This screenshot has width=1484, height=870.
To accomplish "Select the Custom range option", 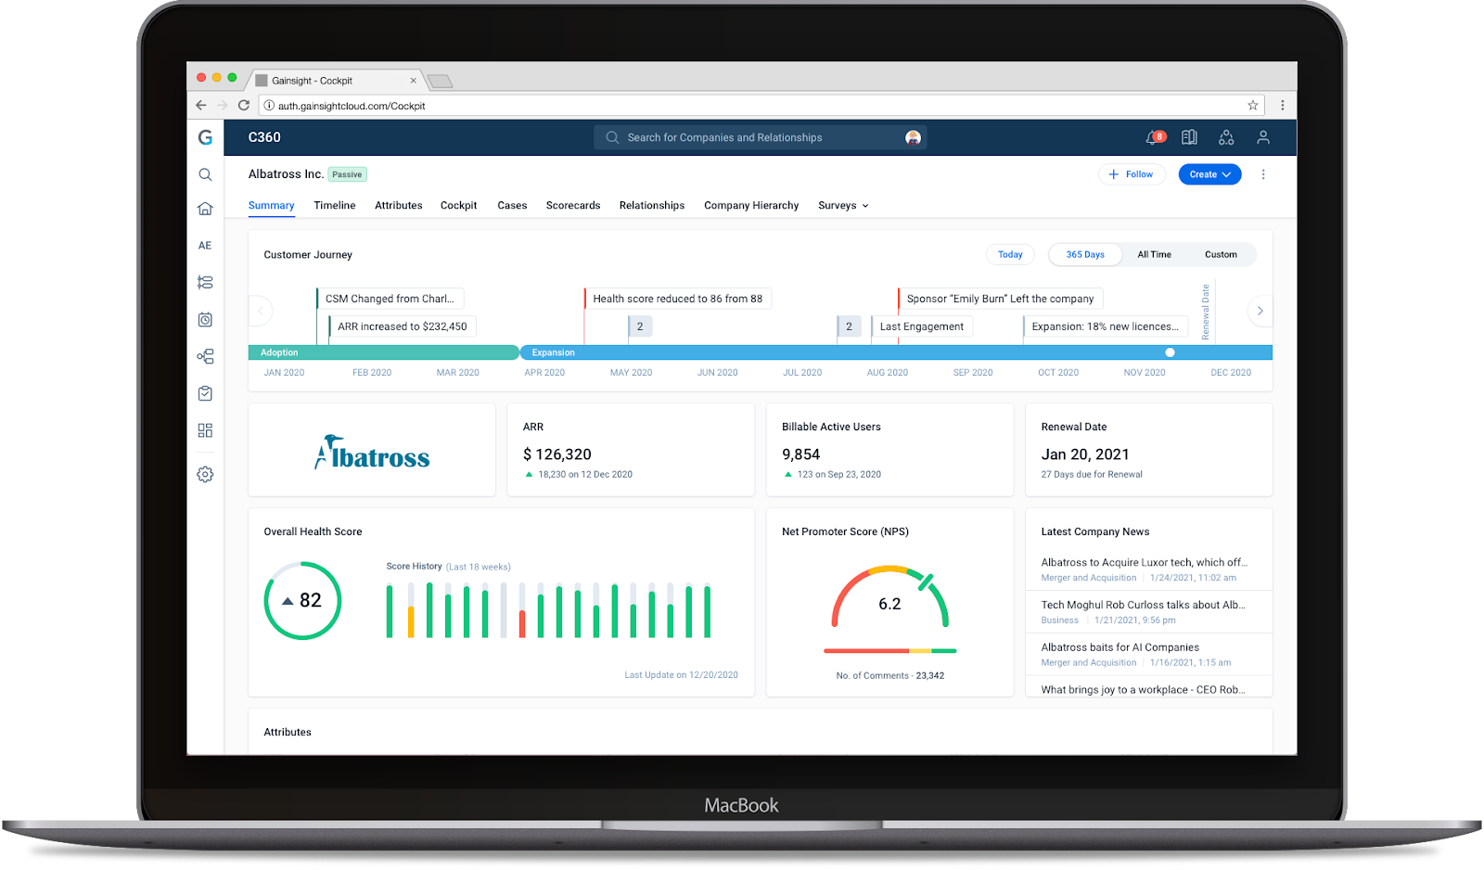I will [x=1221, y=254].
